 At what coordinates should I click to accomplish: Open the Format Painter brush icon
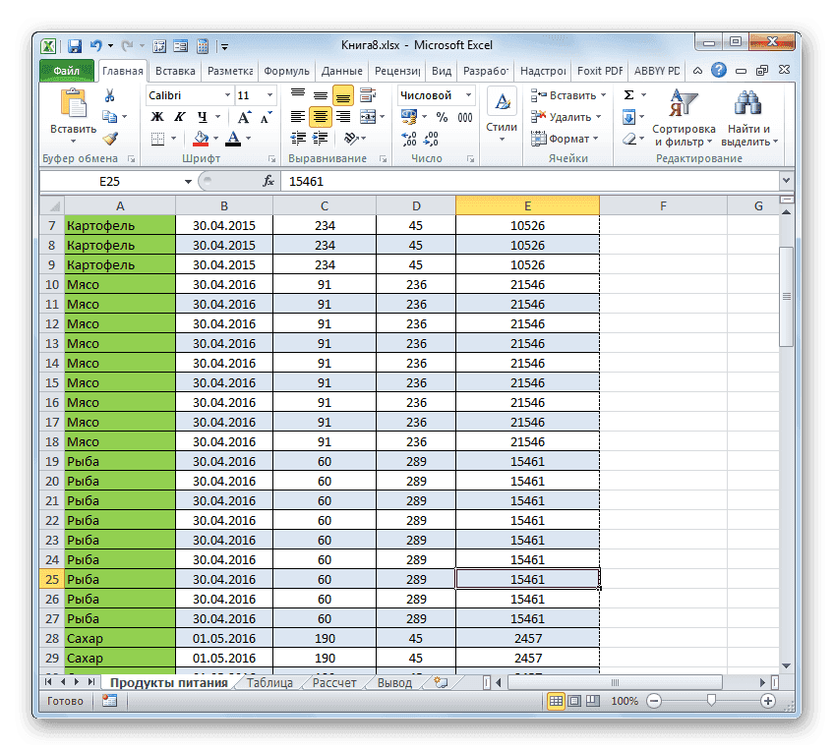click(x=110, y=139)
